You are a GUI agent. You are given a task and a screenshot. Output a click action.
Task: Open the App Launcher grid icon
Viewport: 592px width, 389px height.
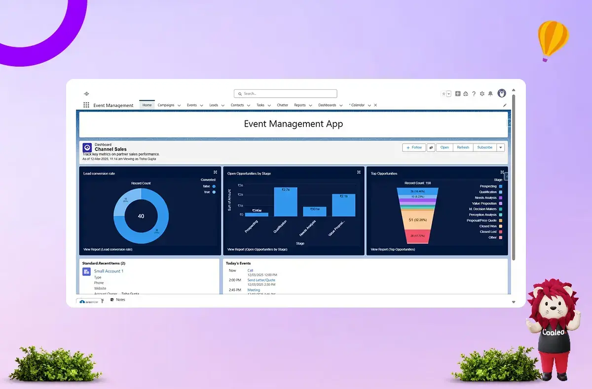(x=86, y=105)
